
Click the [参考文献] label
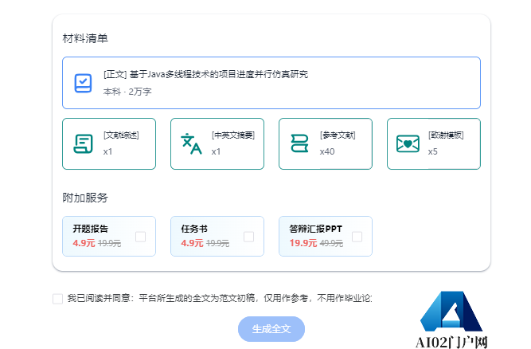pos(338,135)
